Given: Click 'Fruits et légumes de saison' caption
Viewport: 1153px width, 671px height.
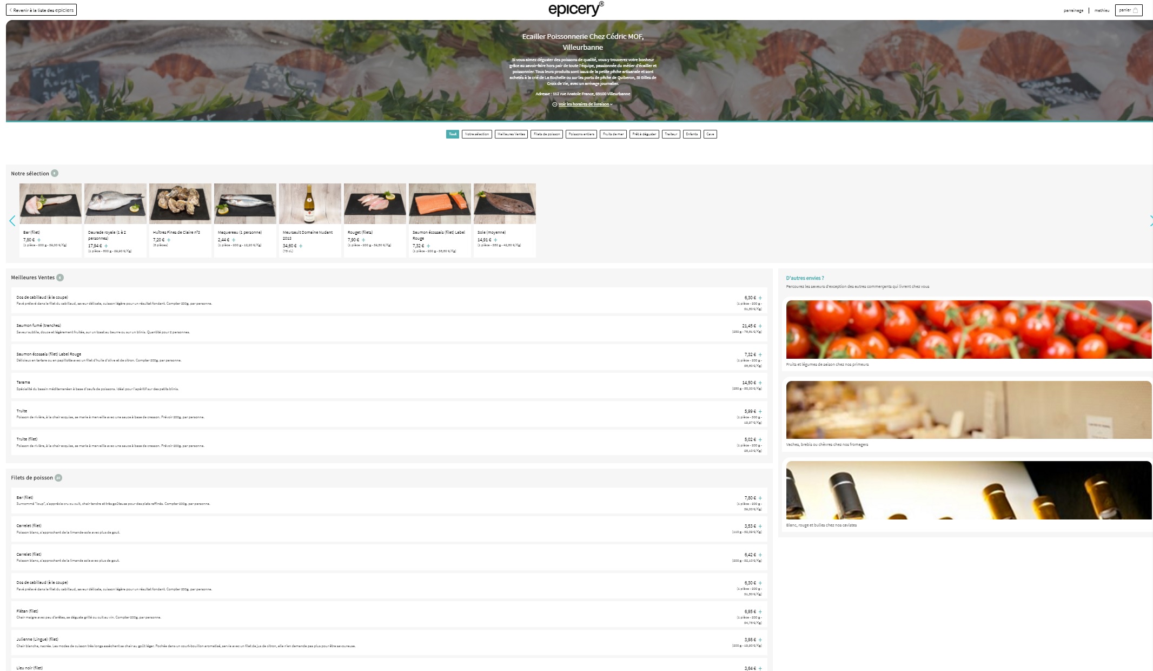Looking at the screenshot, I should (827, 365).
